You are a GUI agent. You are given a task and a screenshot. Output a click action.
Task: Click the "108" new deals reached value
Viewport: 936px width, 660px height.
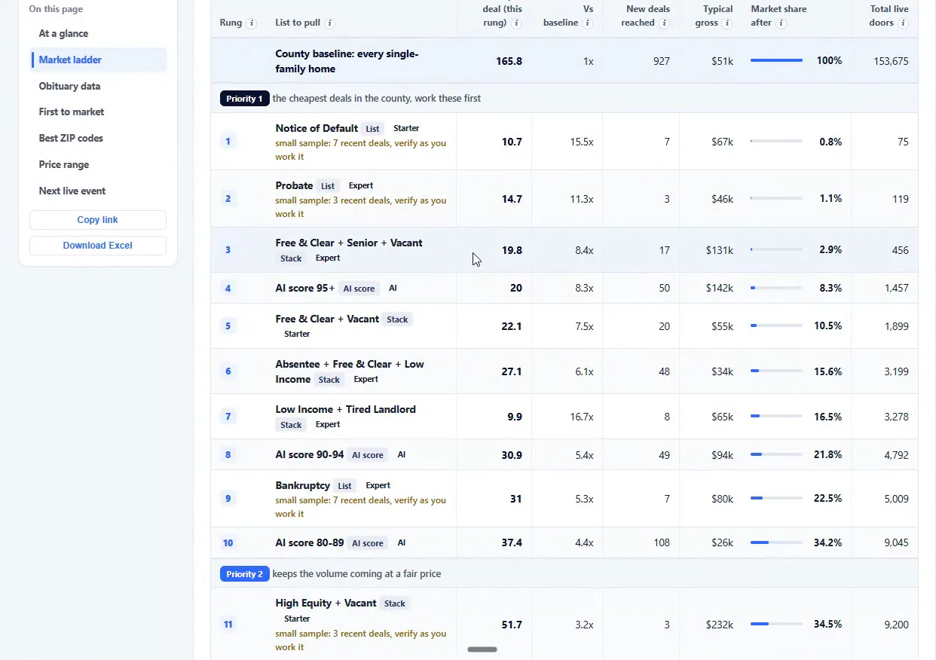662,543
